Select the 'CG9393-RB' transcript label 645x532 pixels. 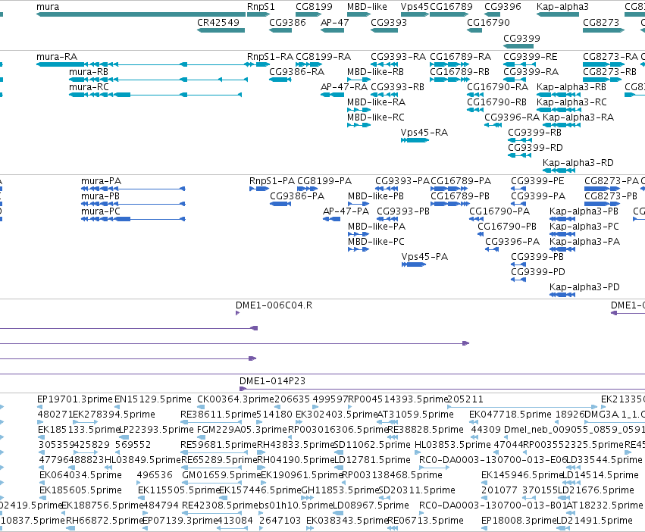[x=397, y=87]
